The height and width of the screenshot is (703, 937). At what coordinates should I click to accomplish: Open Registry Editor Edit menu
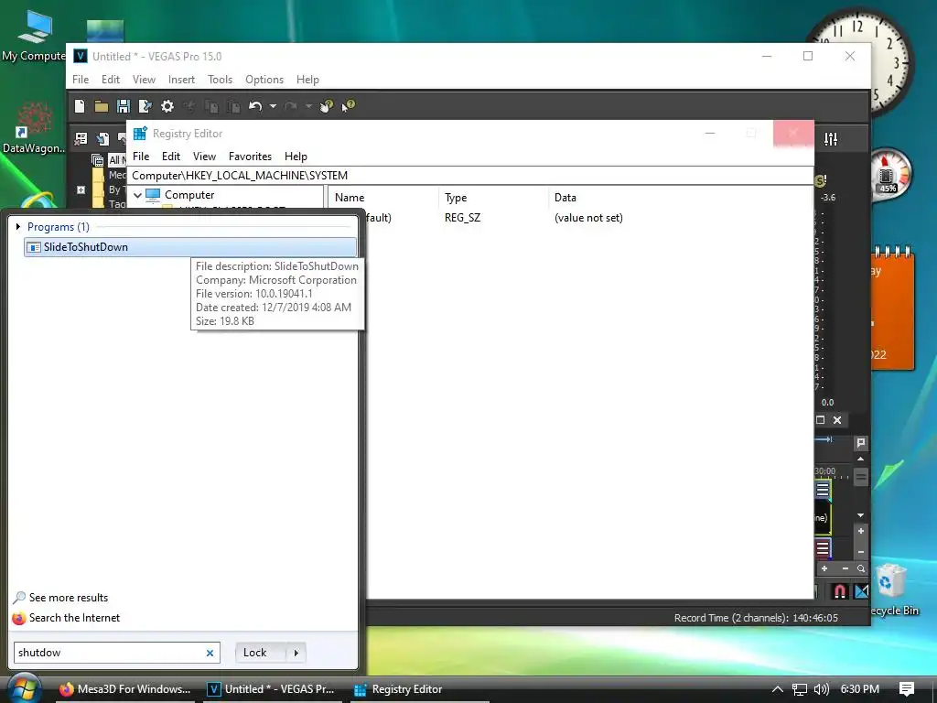pyautogui.click(x=171, y=156)
